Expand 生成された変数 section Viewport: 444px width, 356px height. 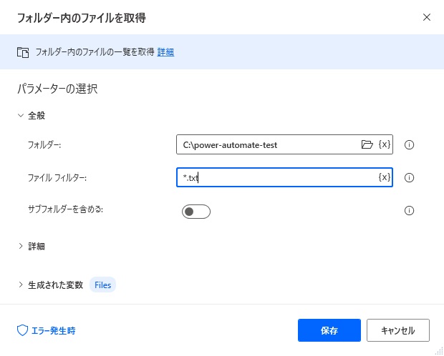(20, 285)
